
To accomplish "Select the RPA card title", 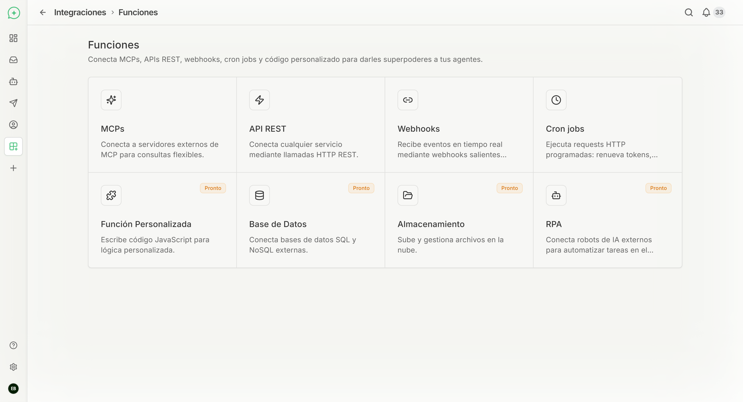I will [x=553, y=224].
